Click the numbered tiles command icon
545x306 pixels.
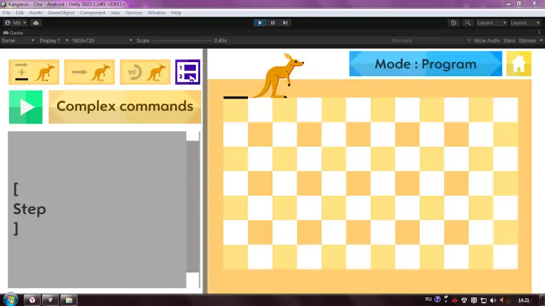[x=187, y=71]
